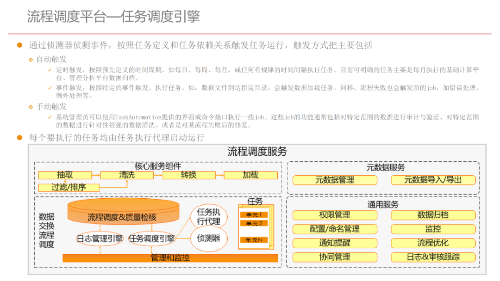Viewport: 500px width, 281px height.
Task: Select the 加载 (Load) step
Action: (x=250, y=175)
